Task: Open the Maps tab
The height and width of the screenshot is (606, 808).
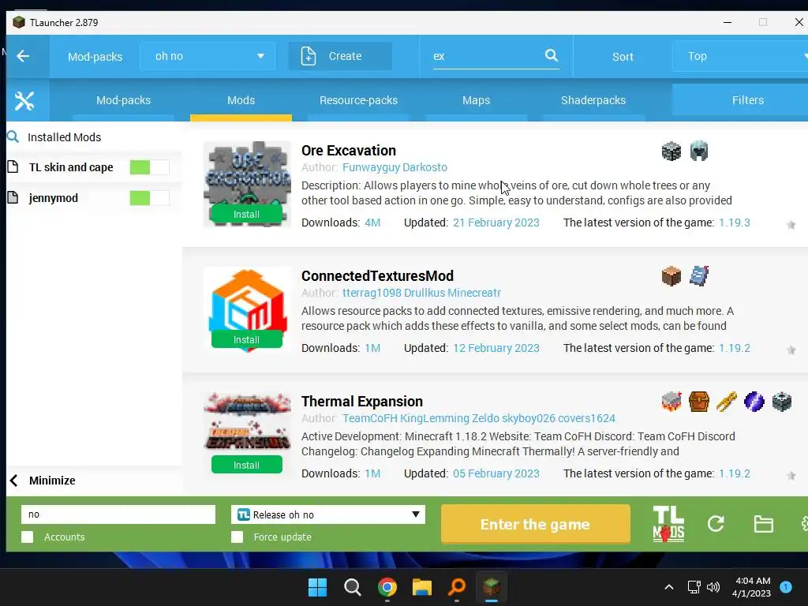Action: [476, 100]
